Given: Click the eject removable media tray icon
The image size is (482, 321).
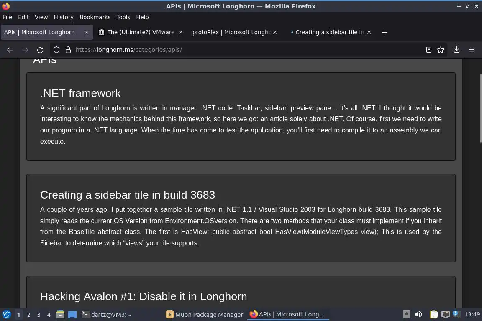Looking at the screenshot, I should pyautogui.click(x=406, y=314).
